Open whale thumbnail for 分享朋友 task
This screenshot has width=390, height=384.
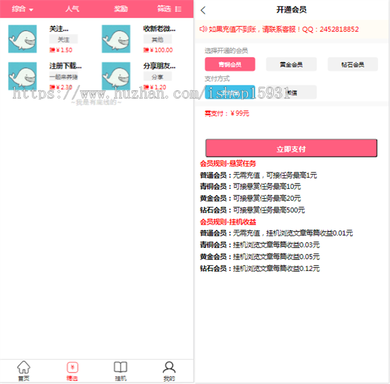[x=116, y=76]
